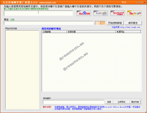The image size is (147, 113).
Task: Open the 元宝资源 taoyb.com hyperlink
Action: click(126, 27)
